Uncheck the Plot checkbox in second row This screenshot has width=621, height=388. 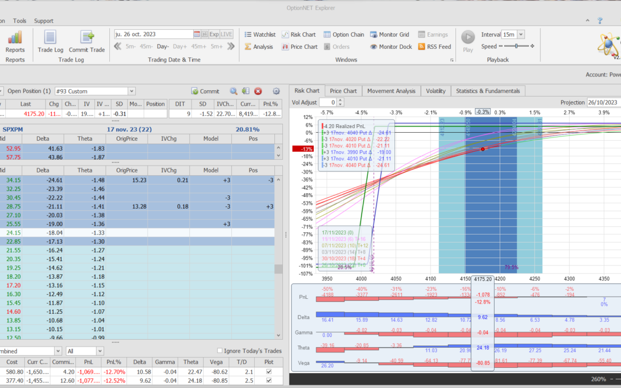(x=270, y=381)
